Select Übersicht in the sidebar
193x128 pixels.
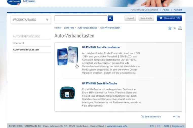[18, 43]
